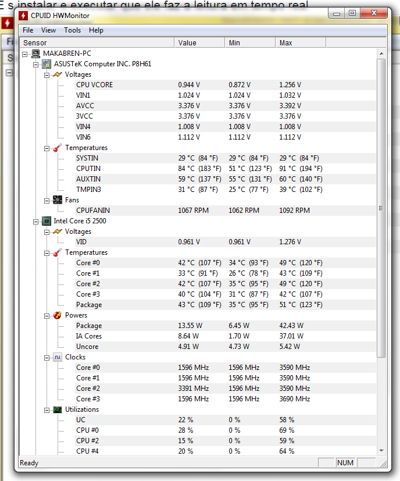Click the 3391 MHz Core #2 clock value
Image resolution: width=400 pixels, height=481 pixels.
[x=194, y=389]
